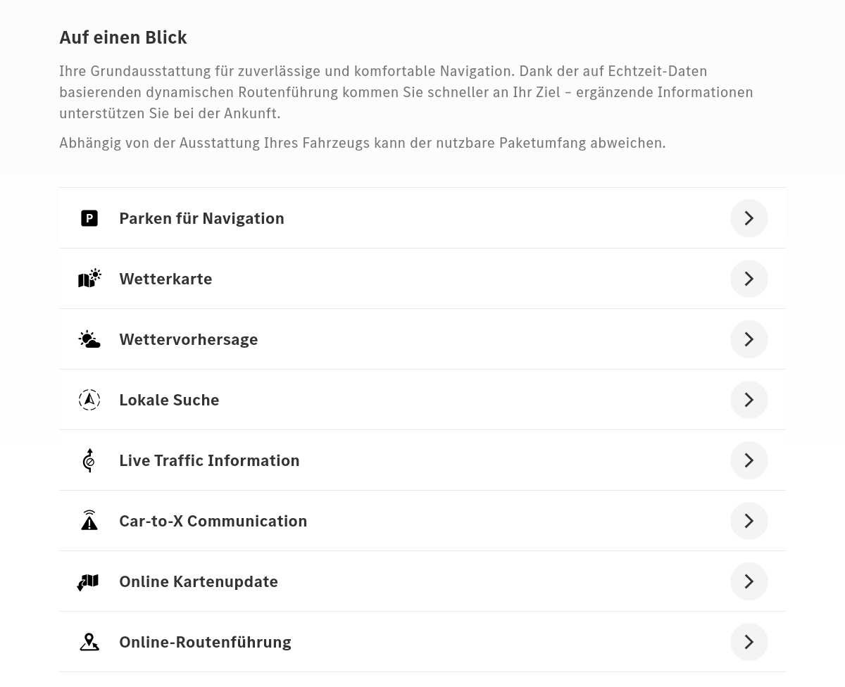
Task: Expand Wettervorhersage using the chevron button
Action: click(749, 339)
